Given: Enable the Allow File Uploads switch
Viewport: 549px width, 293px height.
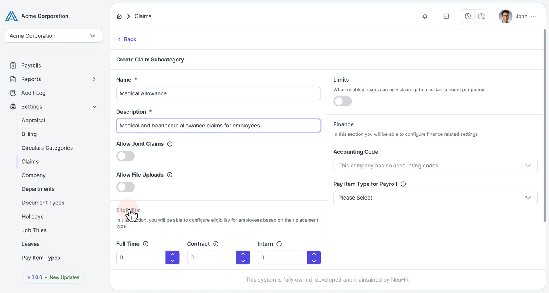Looking at the screenshot, I should (125, 187).
